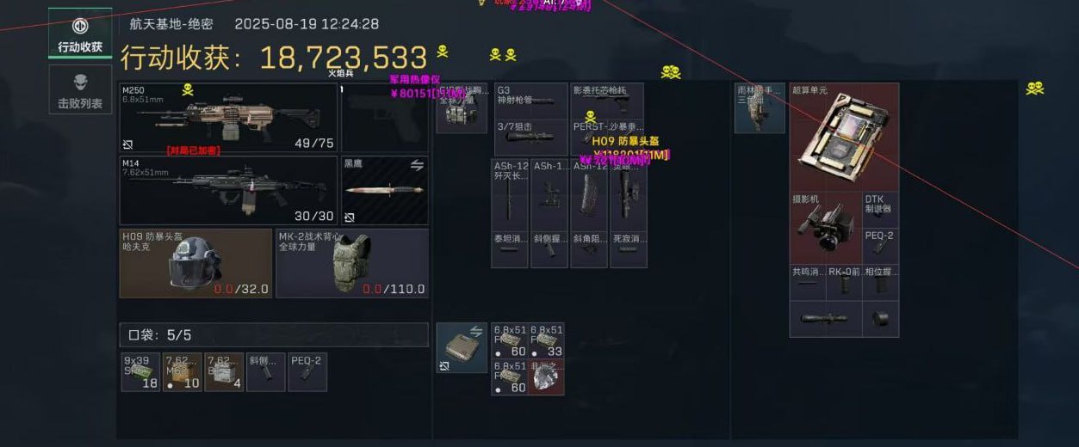Select the M14 rifle slot
The image size is (1079, 447).
tap(228, 190)
